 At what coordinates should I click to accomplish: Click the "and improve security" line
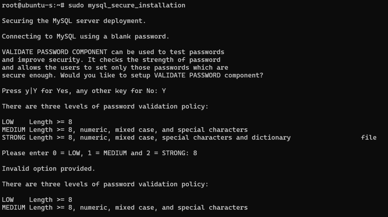(x=111, y=60)
